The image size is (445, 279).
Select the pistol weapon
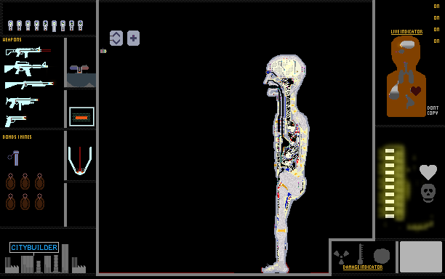[x=15, y=121]
